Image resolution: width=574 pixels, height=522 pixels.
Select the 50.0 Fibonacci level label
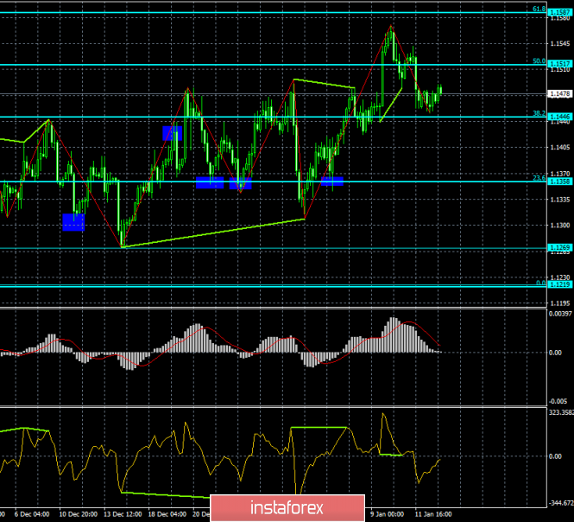click(x=538, y=61)
